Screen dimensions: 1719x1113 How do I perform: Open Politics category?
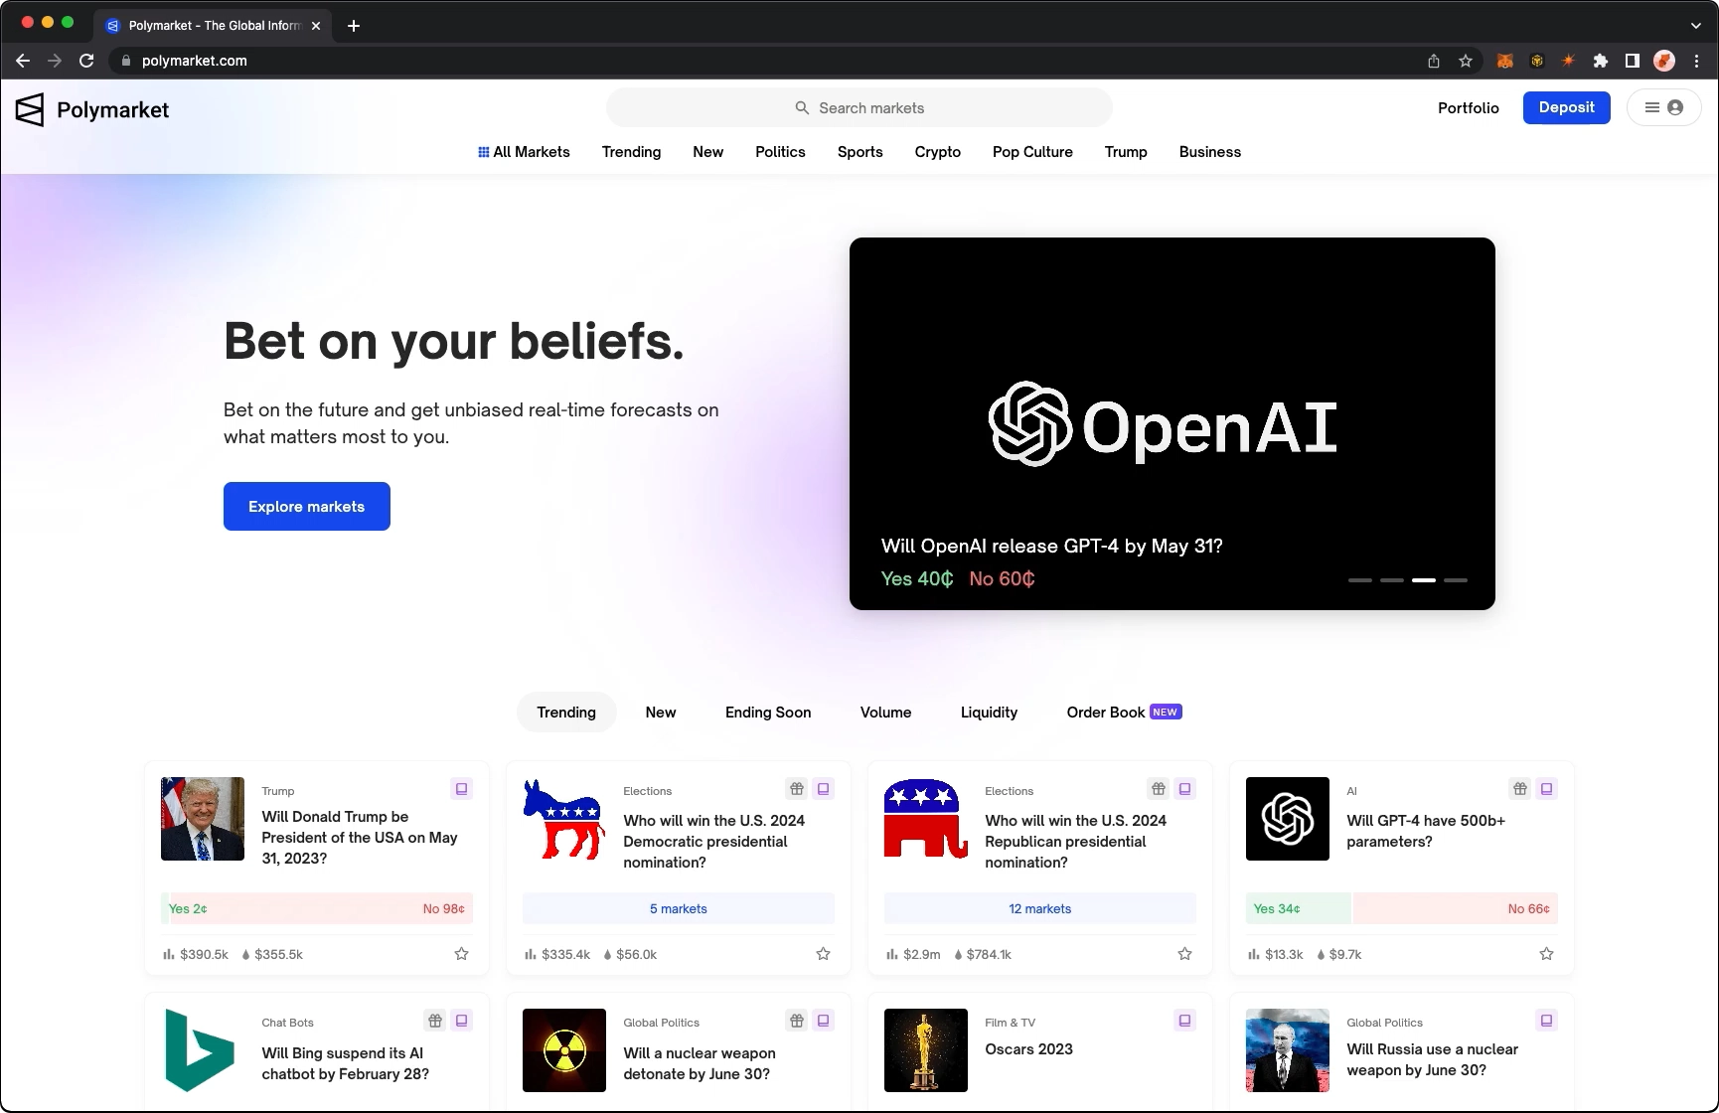coord(780,152)
